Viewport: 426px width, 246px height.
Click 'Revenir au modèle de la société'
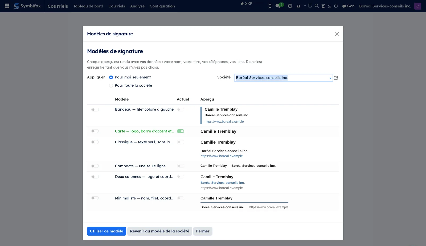159,231
